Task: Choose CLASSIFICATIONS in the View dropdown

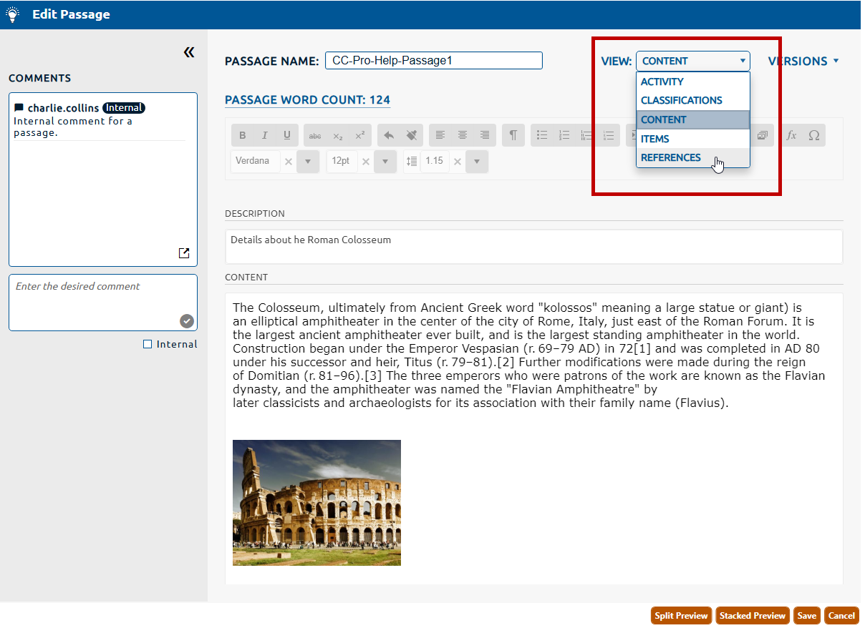Action: tap(681, 100)
